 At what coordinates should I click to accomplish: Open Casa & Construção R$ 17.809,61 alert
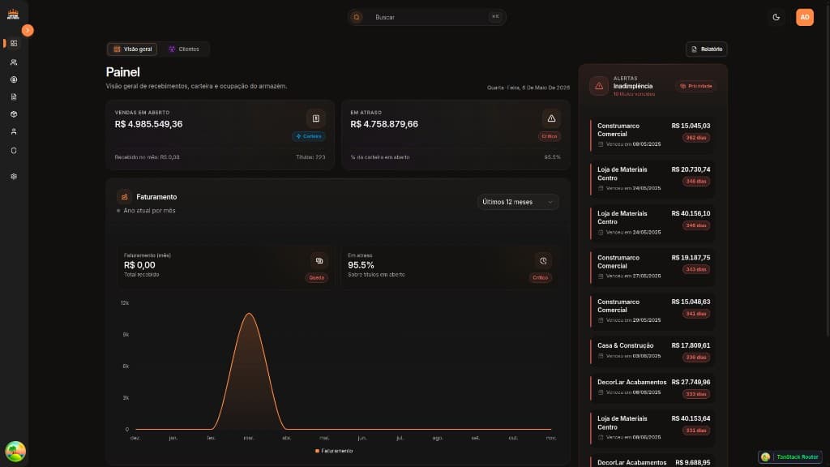tap(653, 350)
